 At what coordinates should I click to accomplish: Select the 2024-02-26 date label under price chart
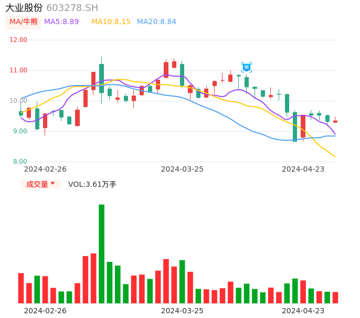[x=45, y=169]
